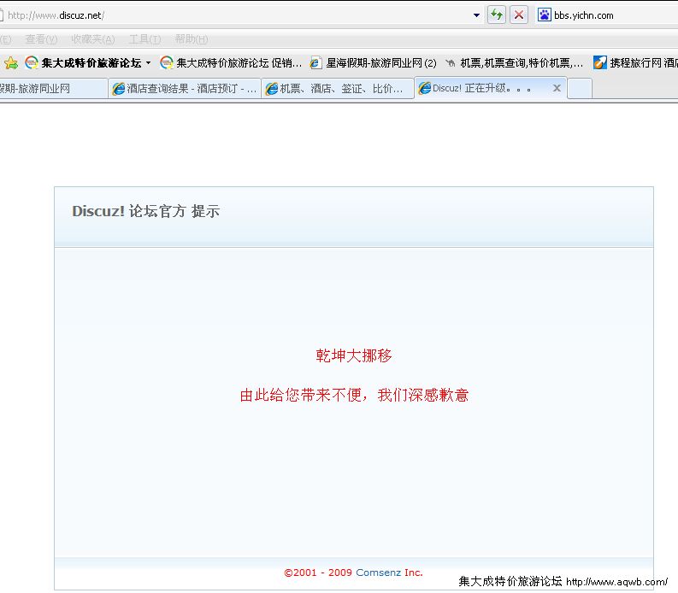Switch to the 酒店查询结果 tab
Image resolution: width=678 pixels, height=593 pixels.
coord(185,88)
